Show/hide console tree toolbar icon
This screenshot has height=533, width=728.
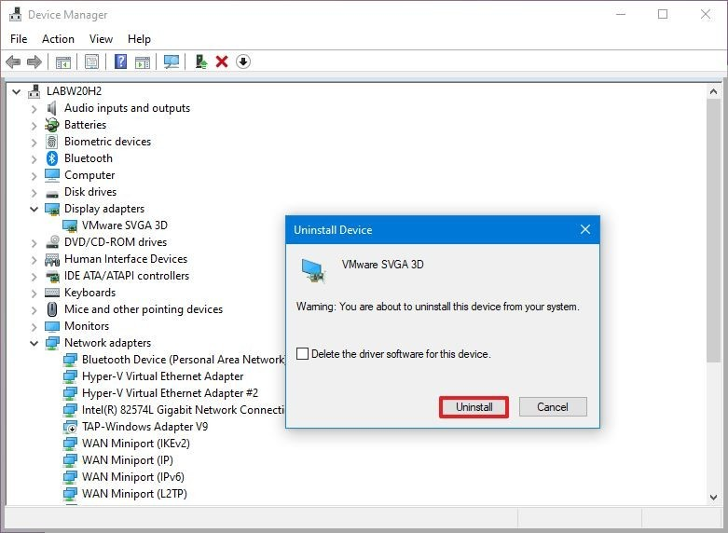tap(63, 61)
